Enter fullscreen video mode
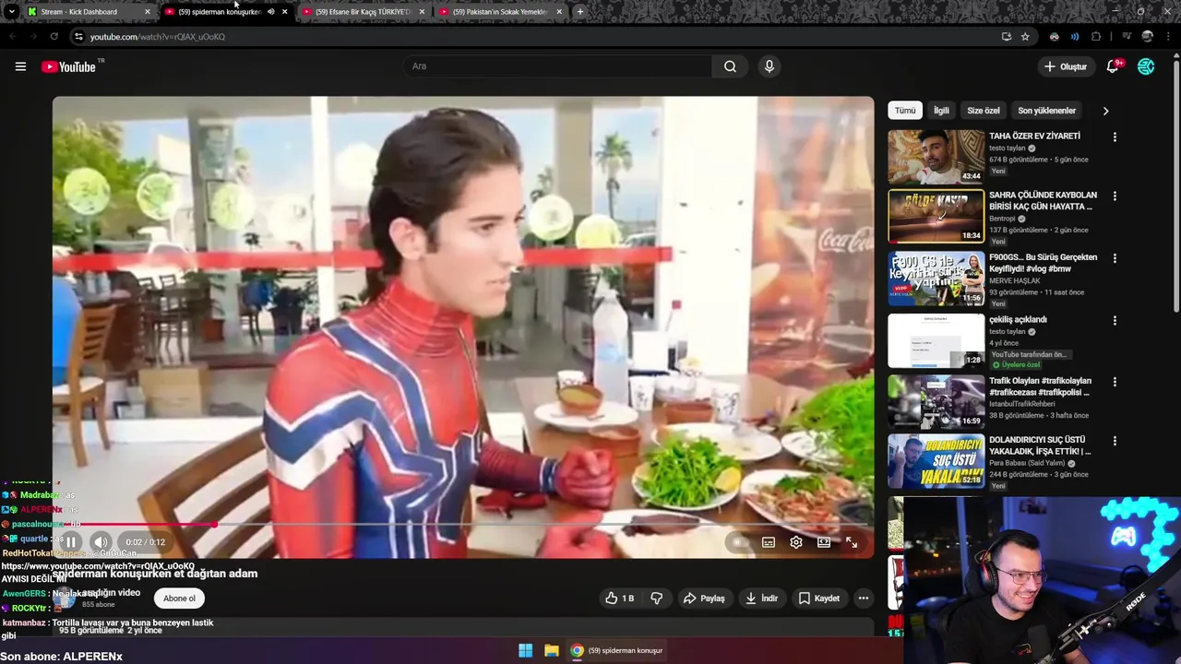The image size is (1181, 664). tap(852, 542)
